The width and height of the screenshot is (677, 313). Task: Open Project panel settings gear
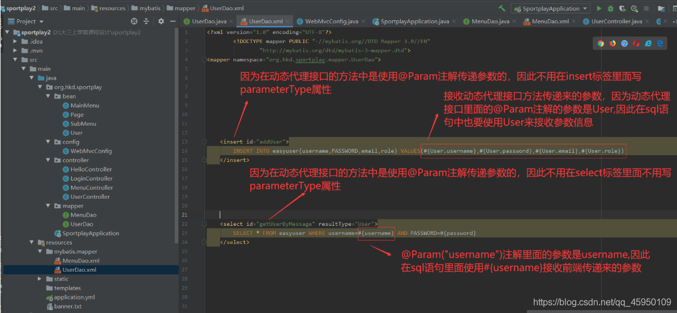tap(161, 21)
